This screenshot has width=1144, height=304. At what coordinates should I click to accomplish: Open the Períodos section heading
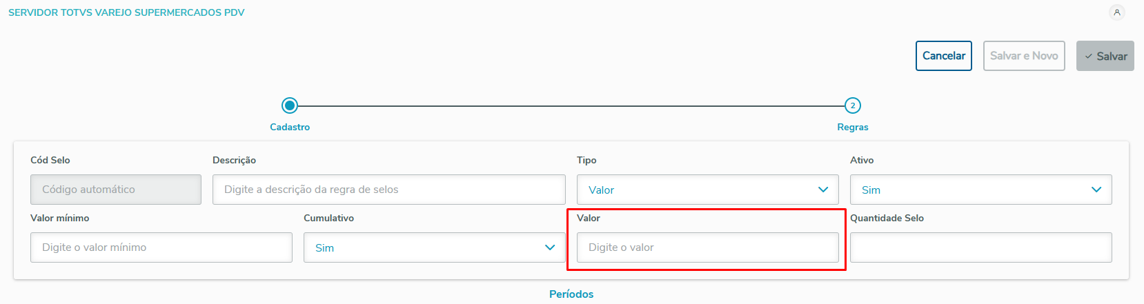coord(571,294)
